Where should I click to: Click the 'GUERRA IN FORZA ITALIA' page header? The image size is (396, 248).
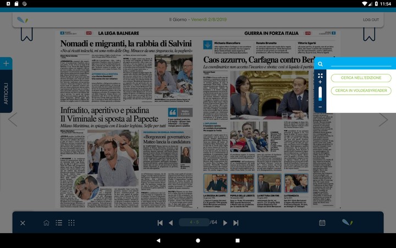click(x=271, y=33)
